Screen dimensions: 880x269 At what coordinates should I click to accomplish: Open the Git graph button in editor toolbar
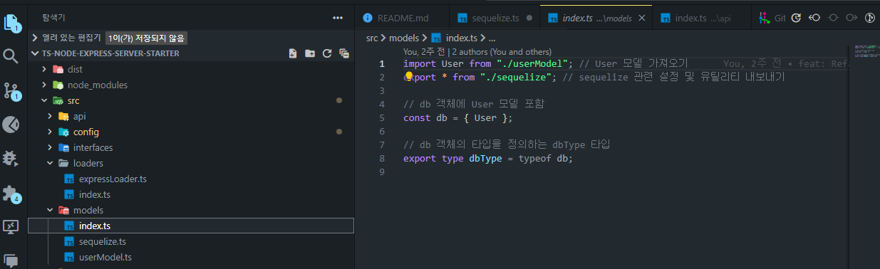tap(772, 18)
